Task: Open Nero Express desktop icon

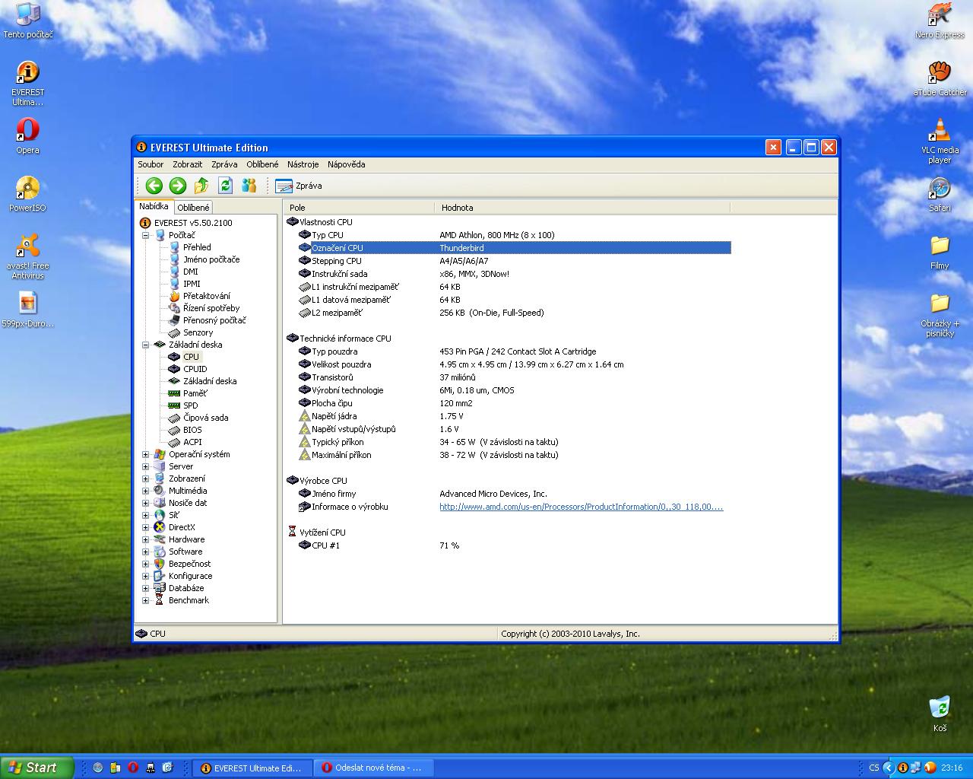Action: point(940,21)
